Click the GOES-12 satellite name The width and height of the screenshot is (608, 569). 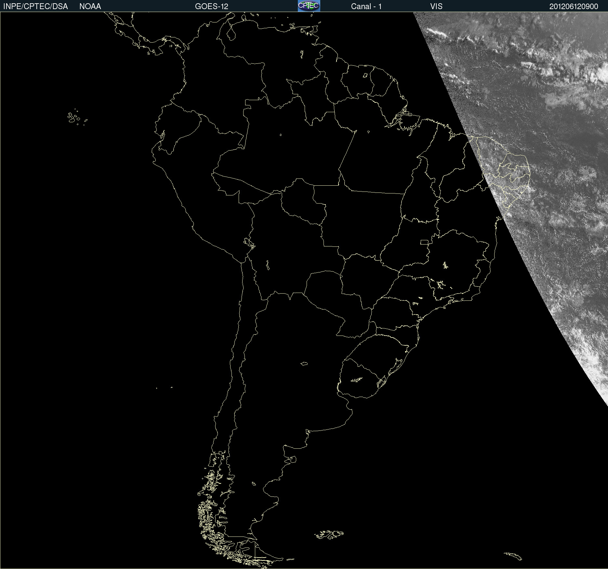(212, 7)
